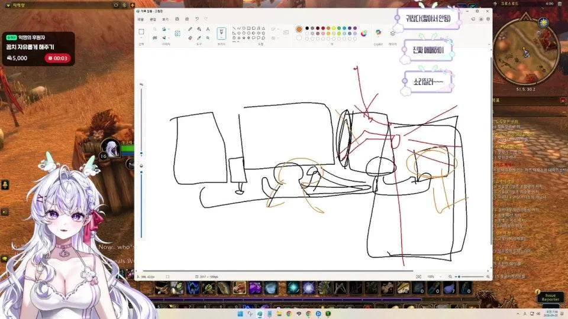Image resolution: width=568 pixels, height=319 pixels.
Task: Click the Redo arrow in Paint
Action: pos(206,19)
